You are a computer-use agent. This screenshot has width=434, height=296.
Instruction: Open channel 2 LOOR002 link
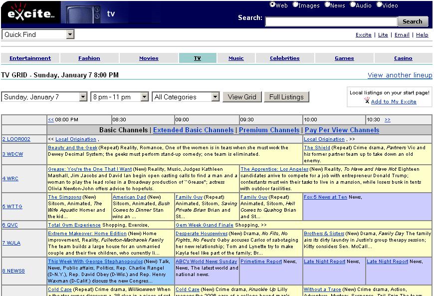tap(16, 139)
